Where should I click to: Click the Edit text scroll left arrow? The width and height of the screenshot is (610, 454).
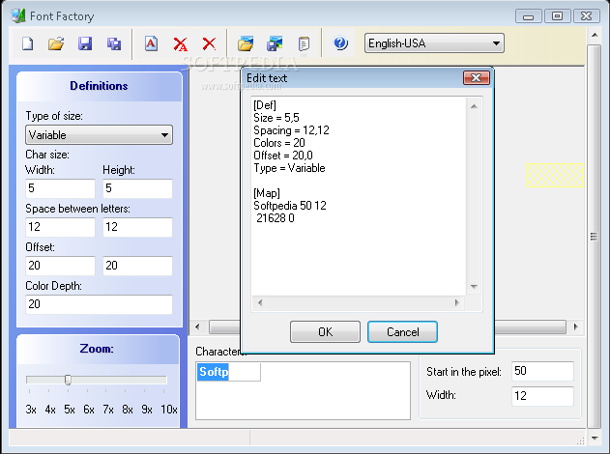click(x=260, y=302)
